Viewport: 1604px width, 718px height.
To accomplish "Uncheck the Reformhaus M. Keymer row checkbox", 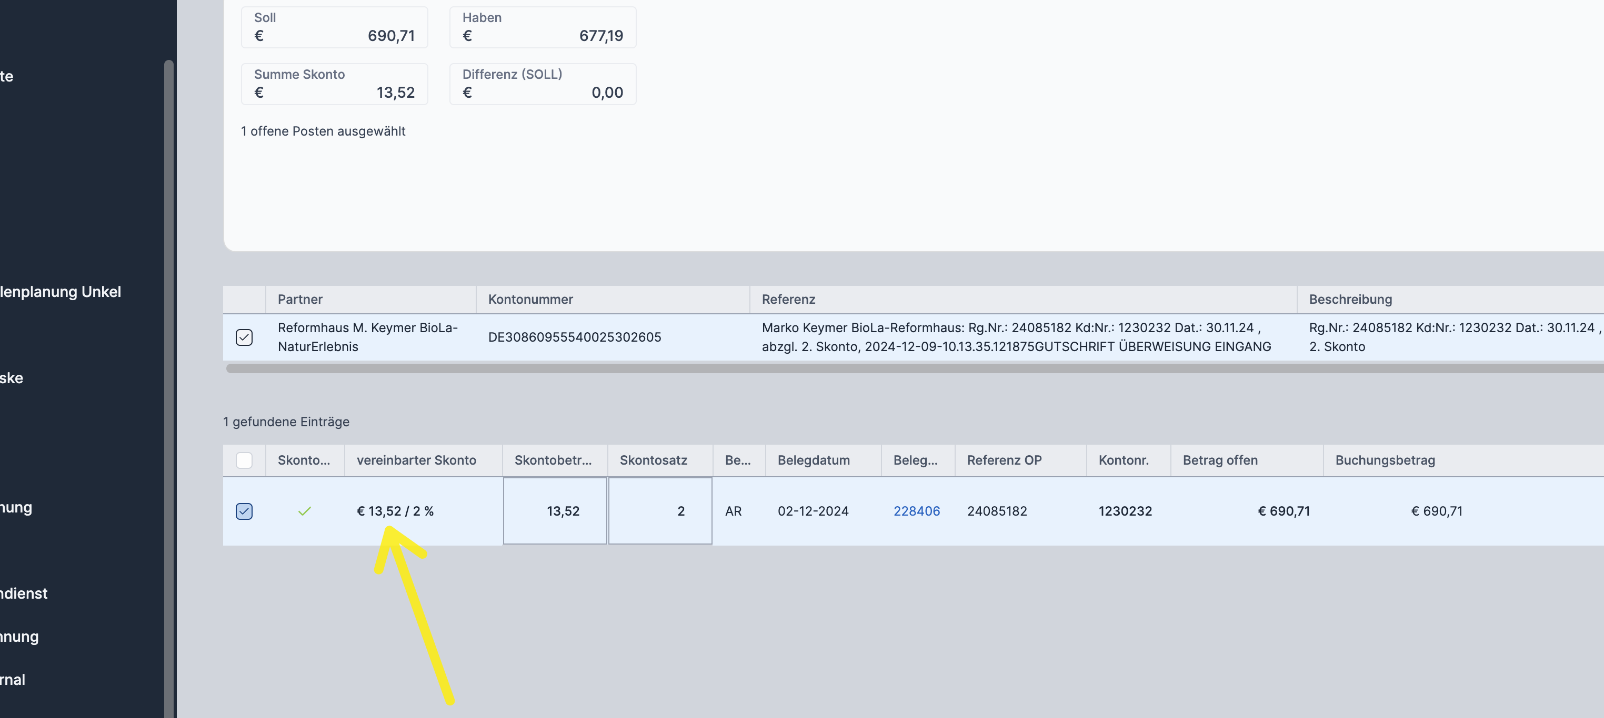I will [x=244, y=337].
